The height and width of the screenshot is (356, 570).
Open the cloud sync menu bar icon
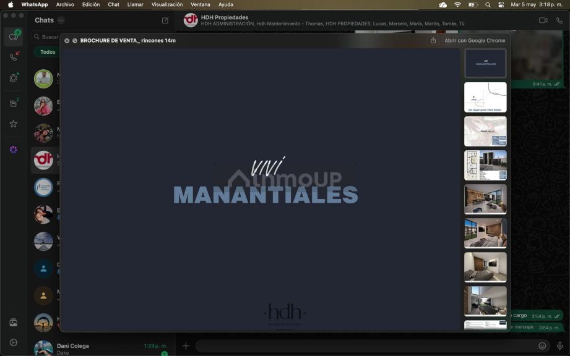click(x=443, y=5)
